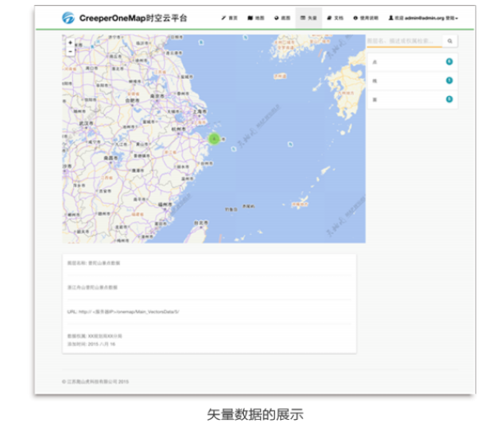Click the green cluster marker on map

click(x=214, y=139)
